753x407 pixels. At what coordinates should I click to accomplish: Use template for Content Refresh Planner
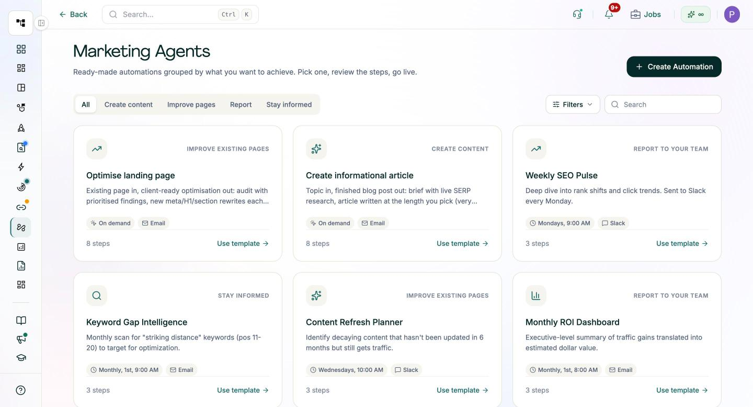(463, 390)
